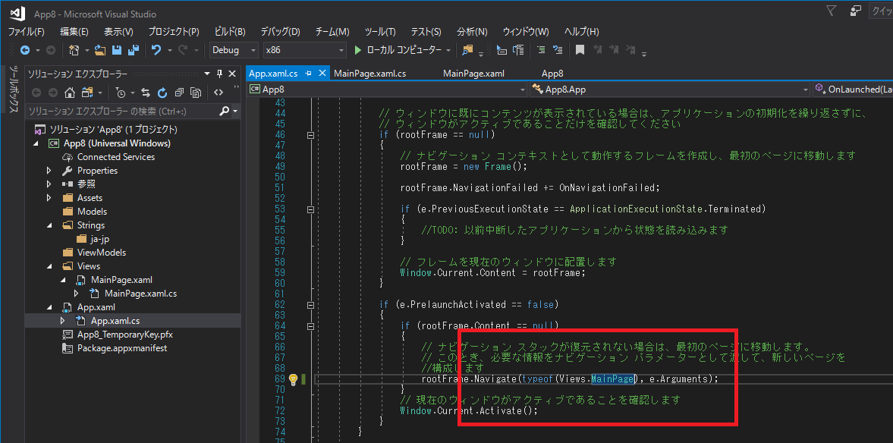893x443 pixels.
Task: Select the Connected Services item
Action: 115,157
